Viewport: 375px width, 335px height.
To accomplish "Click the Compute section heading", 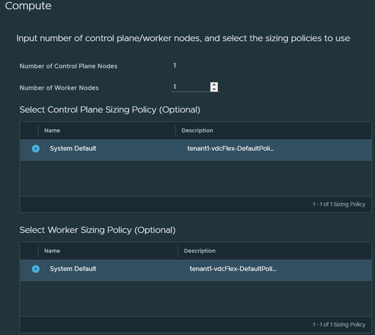I will tap(28, 6).
